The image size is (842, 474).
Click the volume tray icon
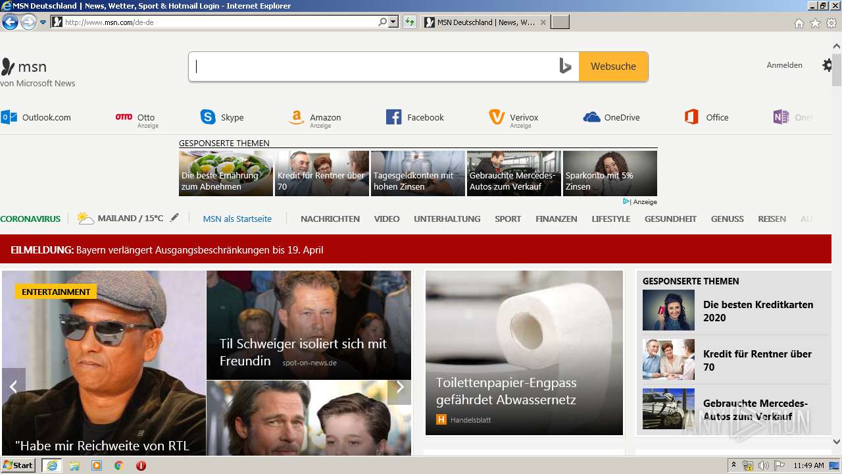click(763, 465)
